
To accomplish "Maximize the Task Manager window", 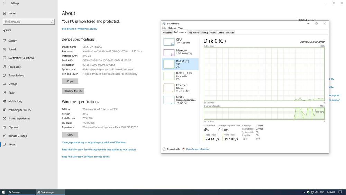I will click(317, 24).
